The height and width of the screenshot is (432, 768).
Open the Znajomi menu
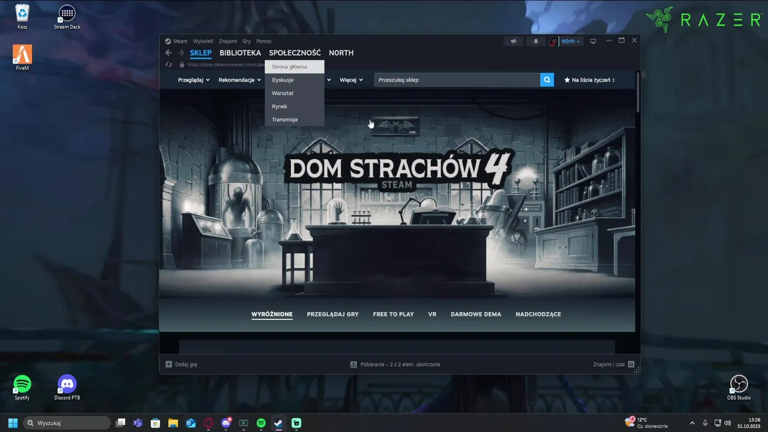(x=228, y=41)
